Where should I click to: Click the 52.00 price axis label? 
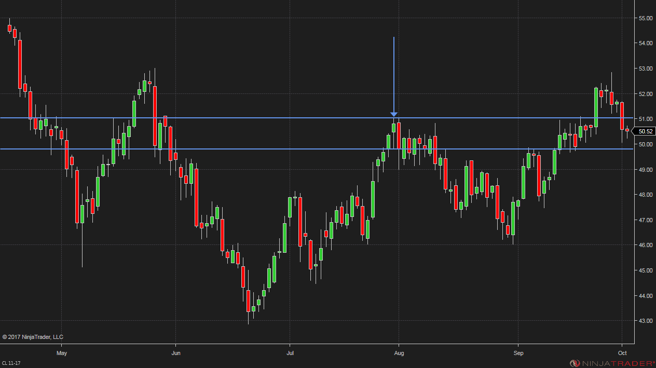[x=646, y=94]
